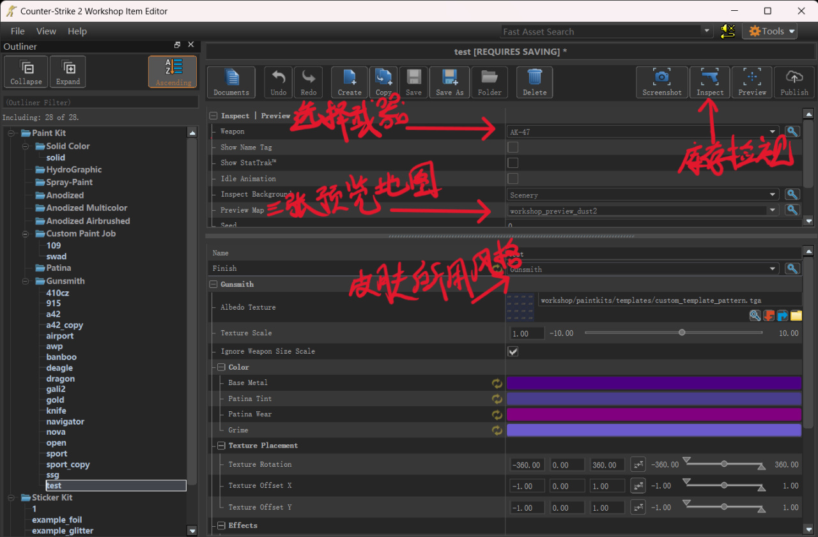Click magnifier icon beside Finish dropdown
The image size is (818, 537).
792,269
